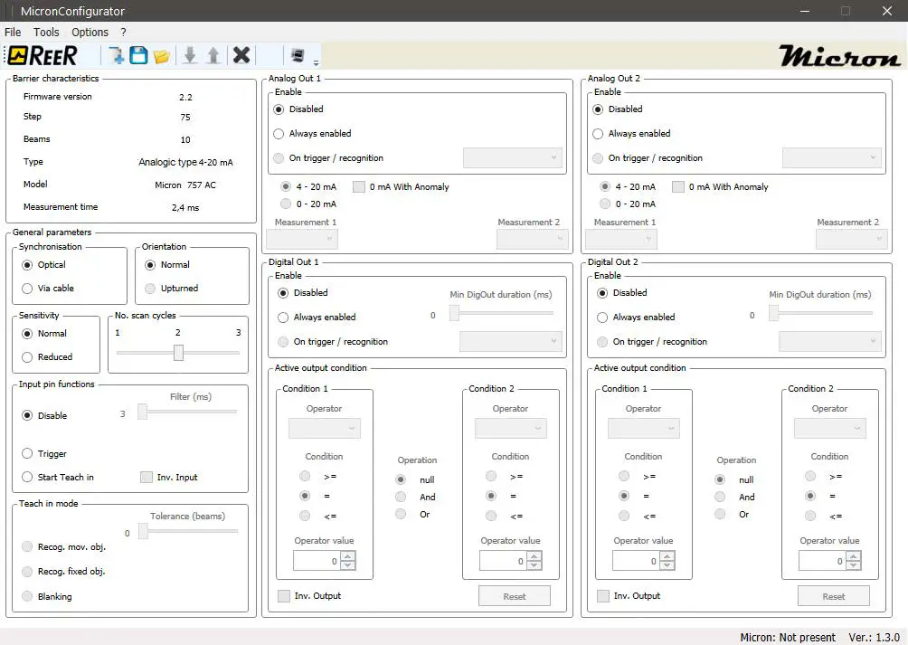
Task: Select Via cable synchronisation
Action: [28, 289]
